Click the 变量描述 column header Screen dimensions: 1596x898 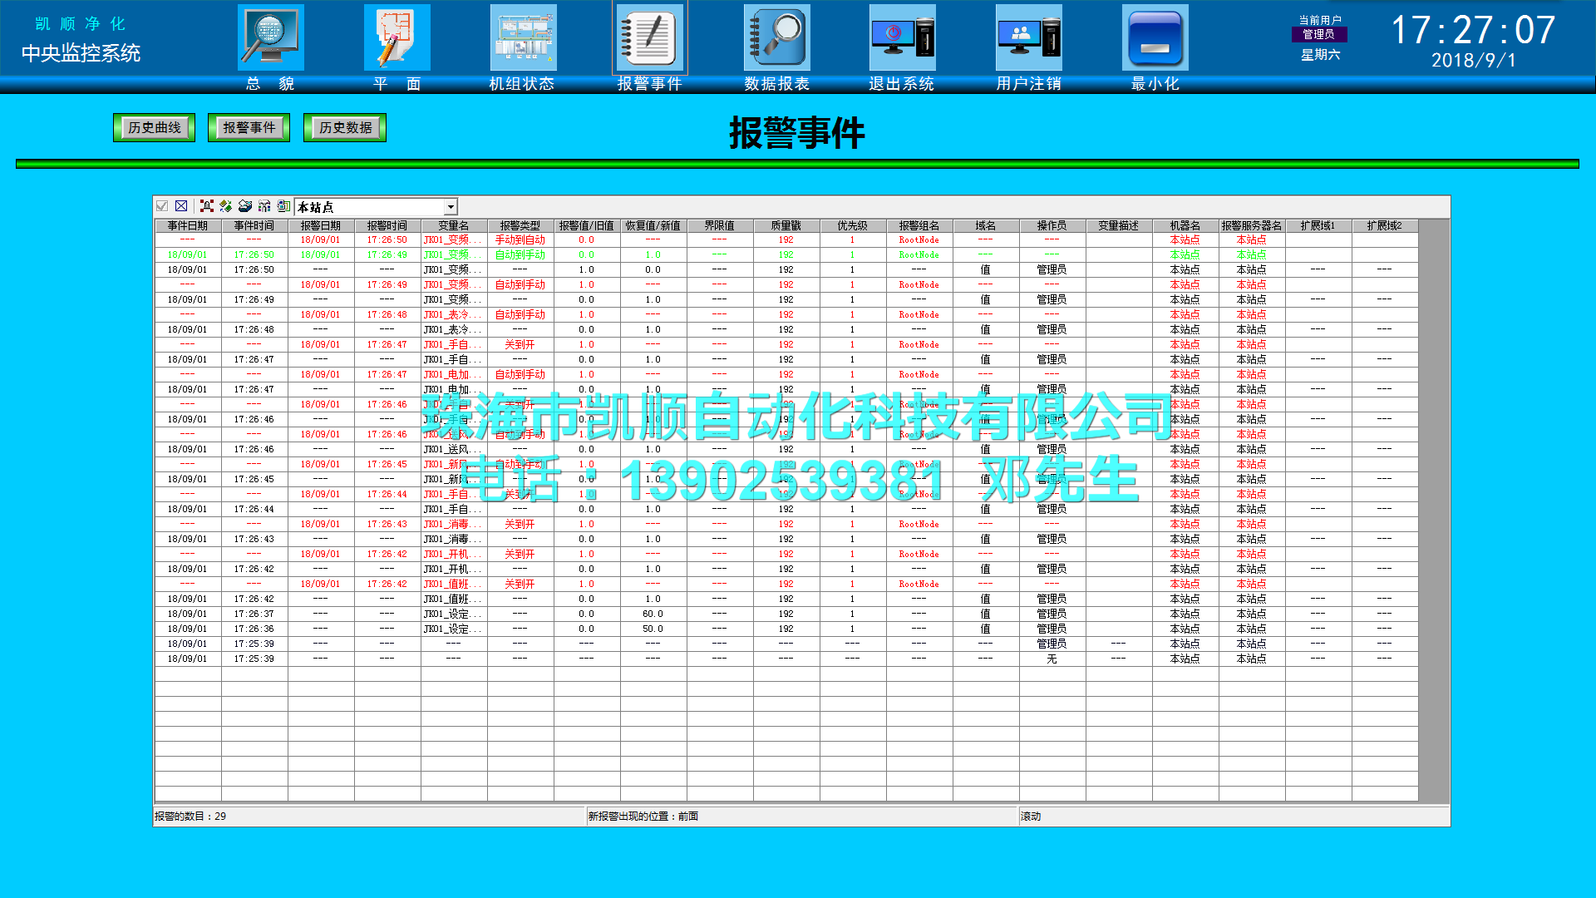pos(1119,225)
